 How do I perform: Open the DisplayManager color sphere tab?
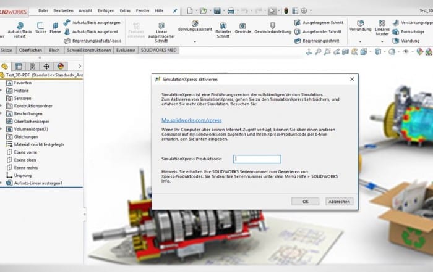tap(61, 66)
